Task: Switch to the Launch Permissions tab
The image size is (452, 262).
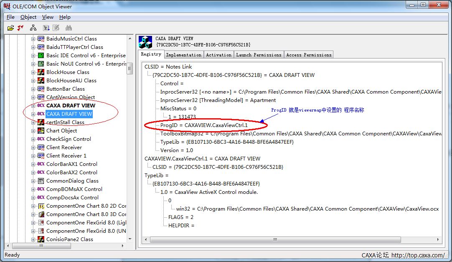Action: pos(259,55)
